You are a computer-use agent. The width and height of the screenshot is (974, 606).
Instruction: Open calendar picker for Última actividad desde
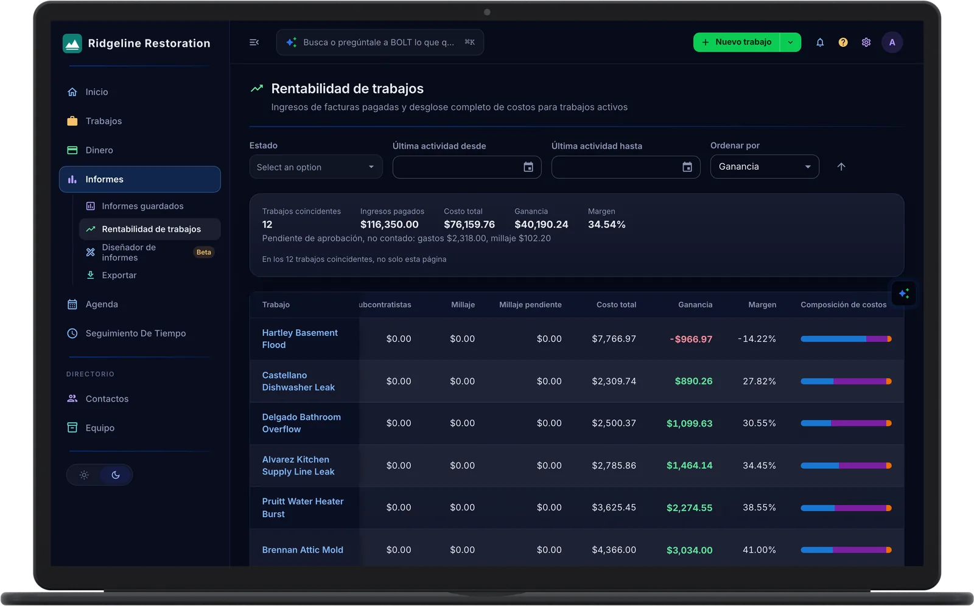[x=528, y=167]
